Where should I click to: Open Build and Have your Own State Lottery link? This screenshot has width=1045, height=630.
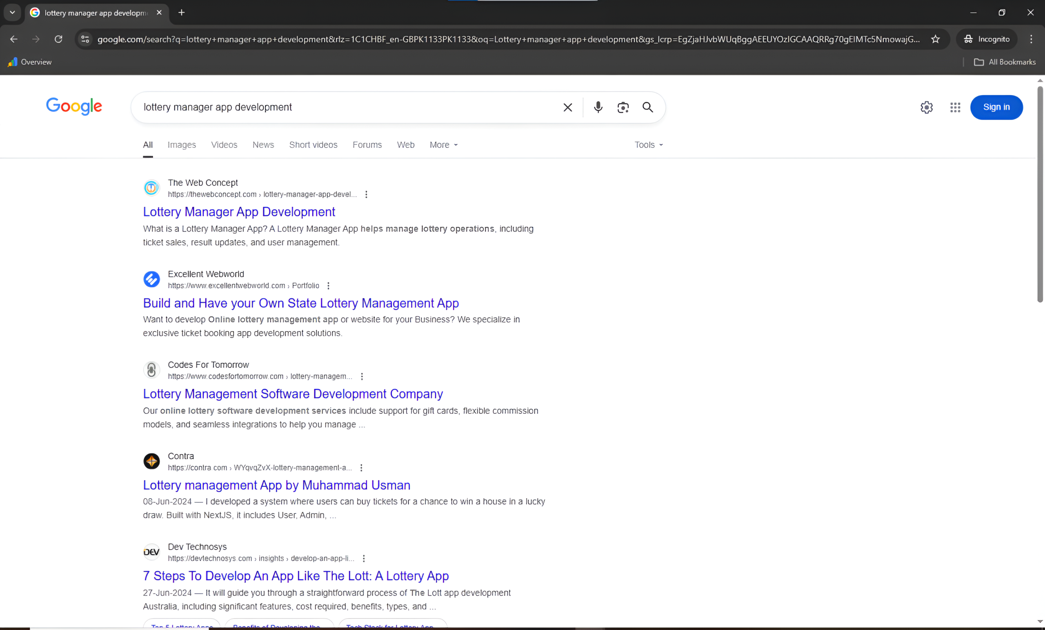click(301, 303)
